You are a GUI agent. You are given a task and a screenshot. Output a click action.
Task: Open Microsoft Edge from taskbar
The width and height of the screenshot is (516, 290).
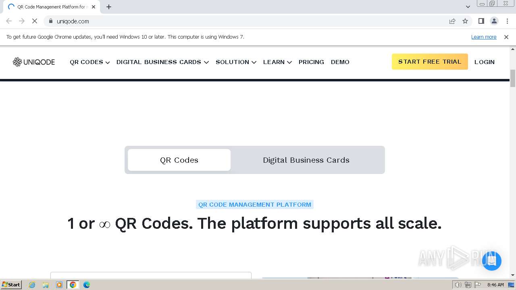(x=87, y=285)
